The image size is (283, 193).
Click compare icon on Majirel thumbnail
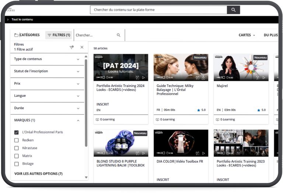(x=258, y=78)
